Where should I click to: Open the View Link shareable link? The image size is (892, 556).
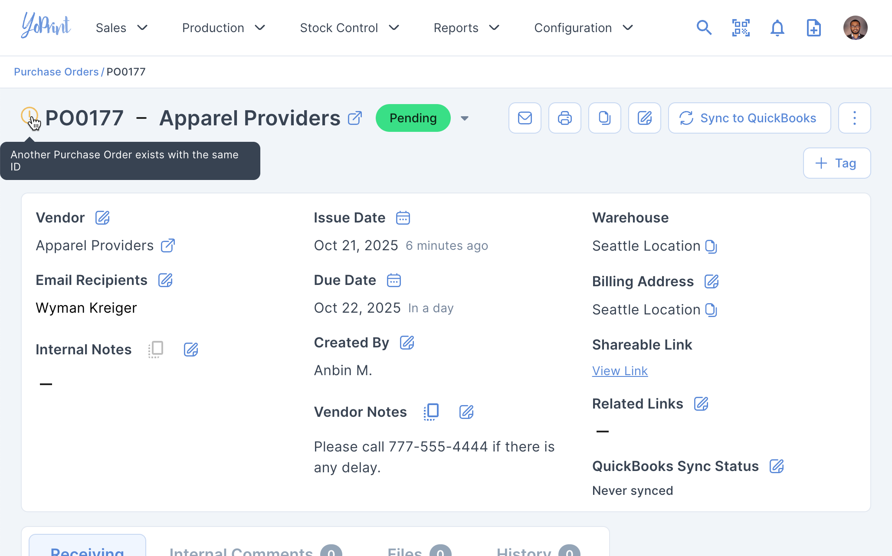(x=620, y=371)
